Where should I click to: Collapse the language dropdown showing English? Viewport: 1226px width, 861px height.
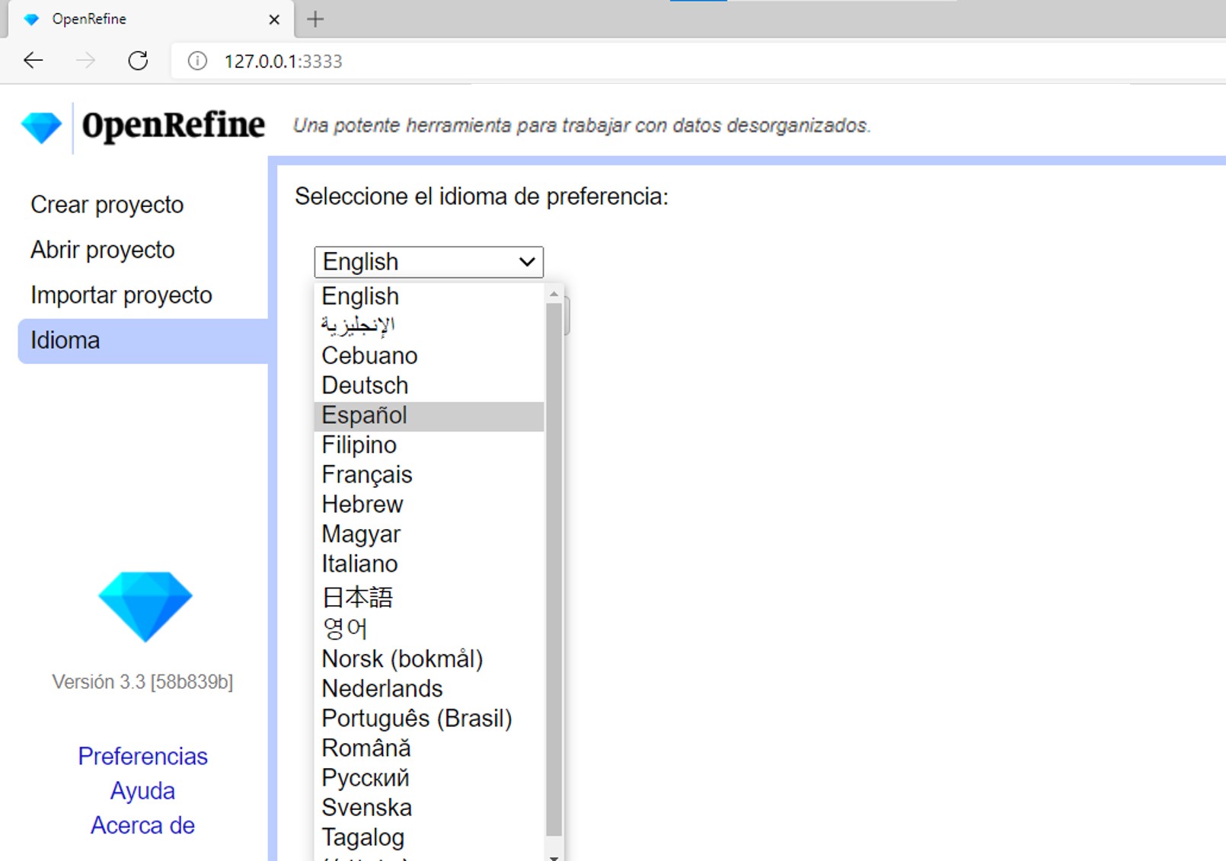tap(429, 262)
